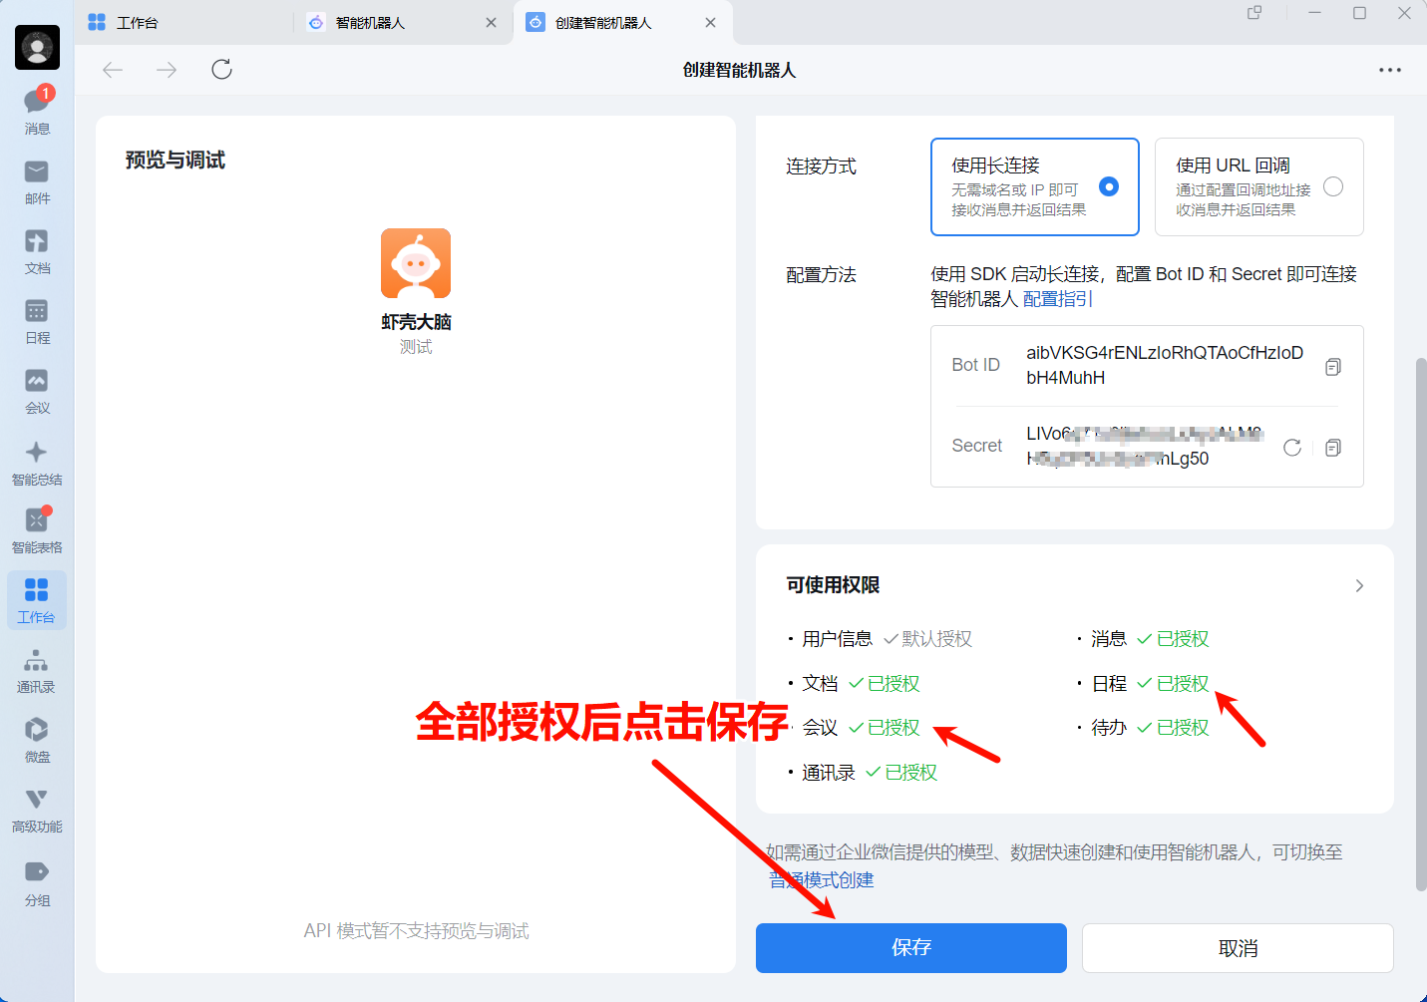Open the three-dot more options menu
This screenshot has width=1427, height=1002.
[1390, 70]
